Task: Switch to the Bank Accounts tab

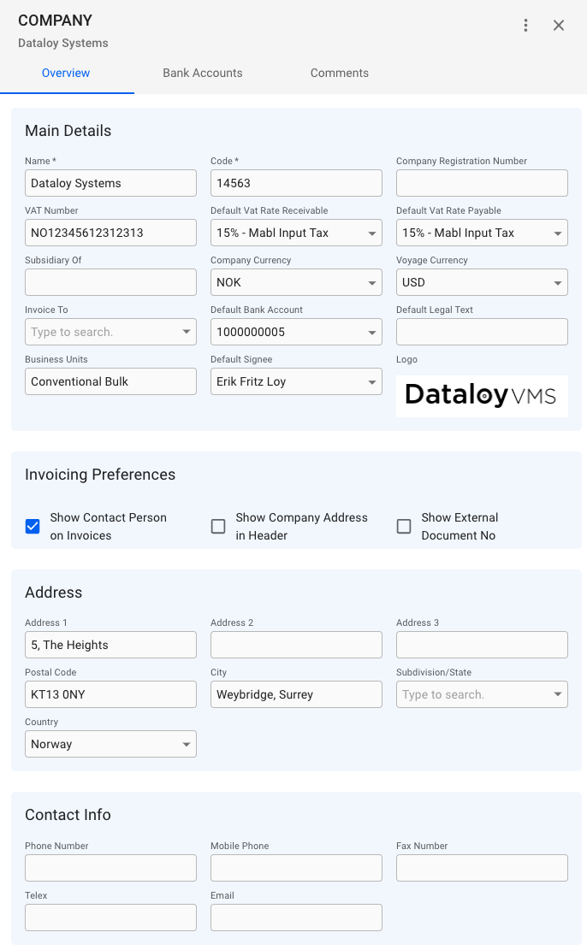Action: tap(203, 74)
